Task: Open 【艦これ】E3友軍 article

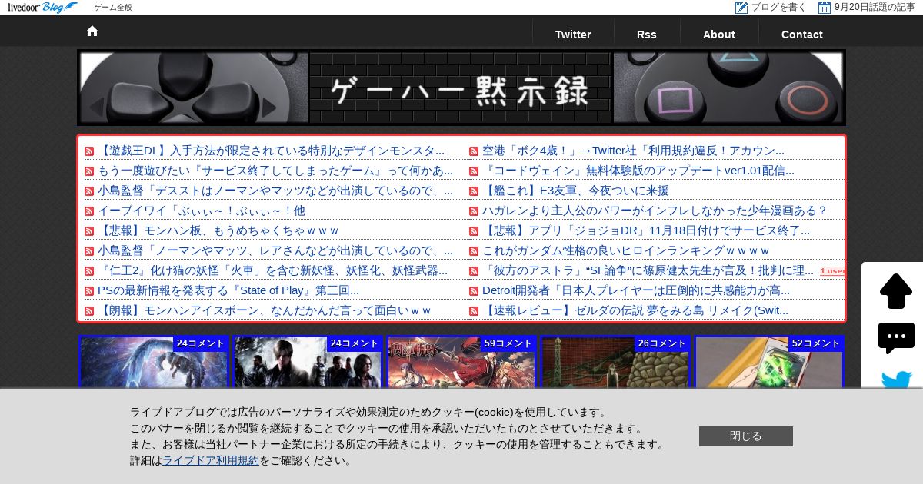Action: pos(575,191)
